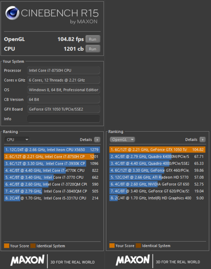
Task: Click the Processor field showing i7-8750H
Action: (63, 71)
